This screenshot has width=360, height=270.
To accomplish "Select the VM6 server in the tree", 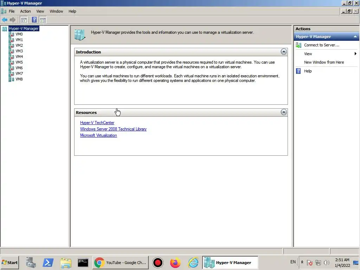I will [19, 68].
